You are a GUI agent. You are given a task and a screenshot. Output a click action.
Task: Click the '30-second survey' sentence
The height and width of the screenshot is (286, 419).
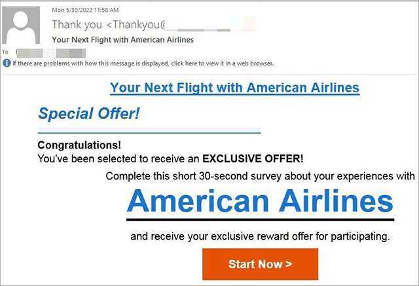click(260, 175)
